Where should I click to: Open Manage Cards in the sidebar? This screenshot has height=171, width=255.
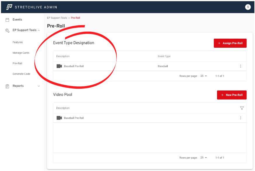[21, 53]
